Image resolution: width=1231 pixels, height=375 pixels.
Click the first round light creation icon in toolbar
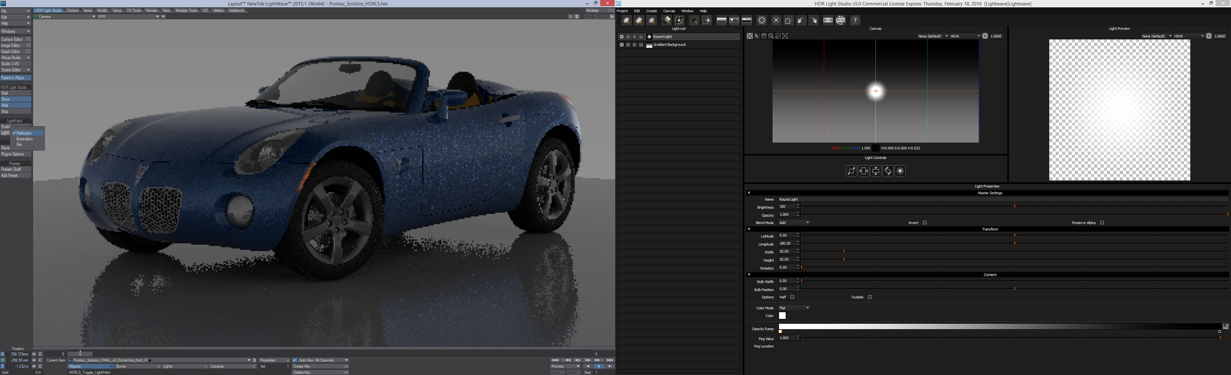627,20
